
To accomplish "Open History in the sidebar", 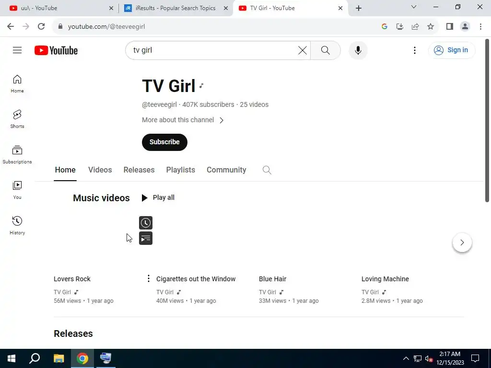I will (x=17, y=225).
